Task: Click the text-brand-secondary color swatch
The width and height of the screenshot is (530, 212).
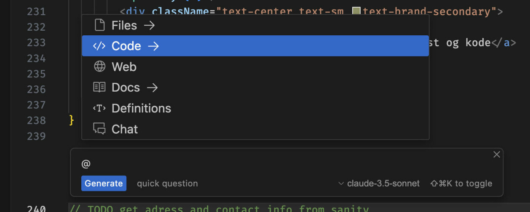Action: 356,11
